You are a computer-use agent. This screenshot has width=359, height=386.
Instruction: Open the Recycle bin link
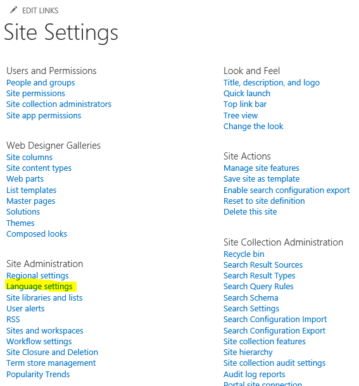(x=244, y=254)
